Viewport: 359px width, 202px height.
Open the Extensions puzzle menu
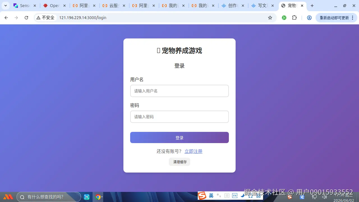pyautogui.click(x=294, y=18)
